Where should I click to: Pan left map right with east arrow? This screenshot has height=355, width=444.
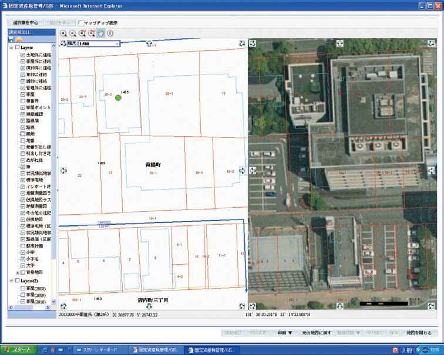click(243, 170)
